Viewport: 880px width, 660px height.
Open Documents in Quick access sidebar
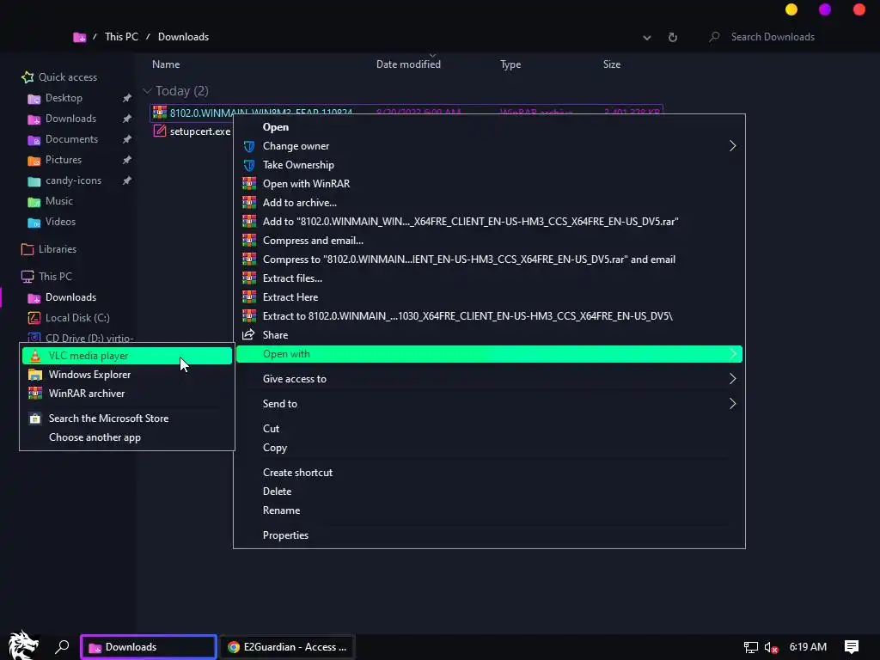[71, 139]
